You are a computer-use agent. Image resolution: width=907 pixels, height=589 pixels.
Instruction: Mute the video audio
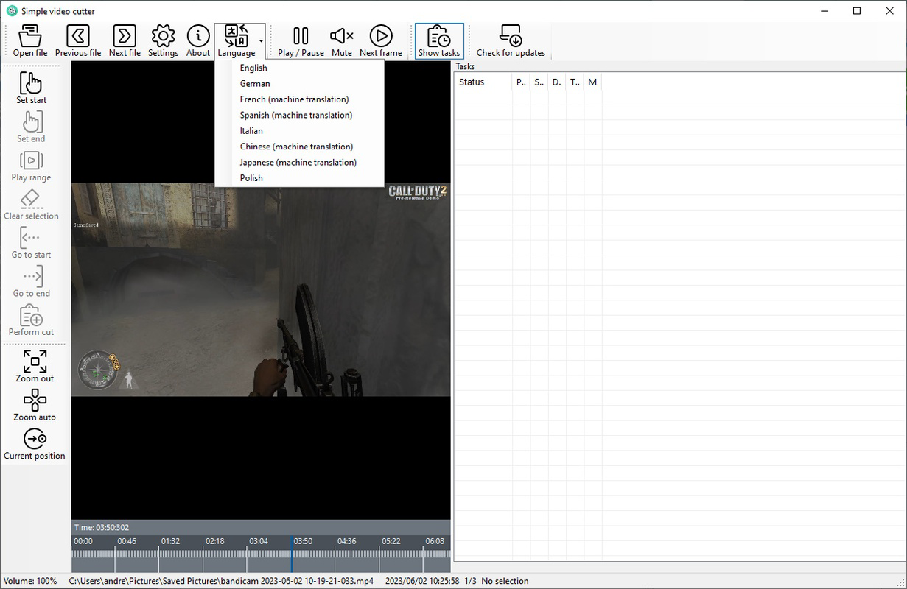[342, 40]
